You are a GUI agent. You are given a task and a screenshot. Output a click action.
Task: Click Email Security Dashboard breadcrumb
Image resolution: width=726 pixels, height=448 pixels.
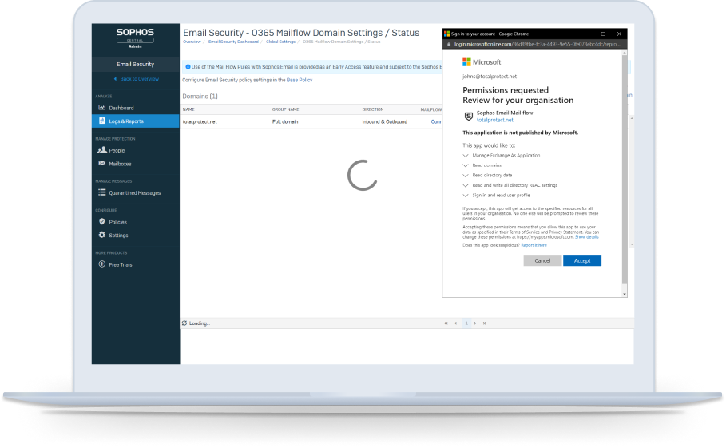click(233, 42)
